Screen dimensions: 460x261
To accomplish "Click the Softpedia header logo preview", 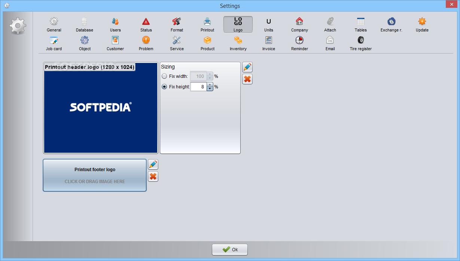I will tap(101, 108).
